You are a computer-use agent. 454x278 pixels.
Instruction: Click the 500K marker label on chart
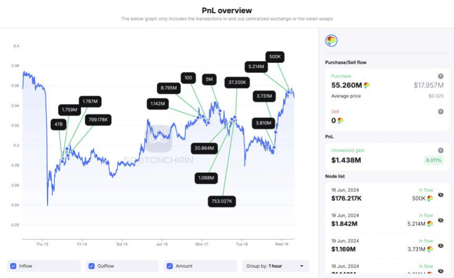275,56
